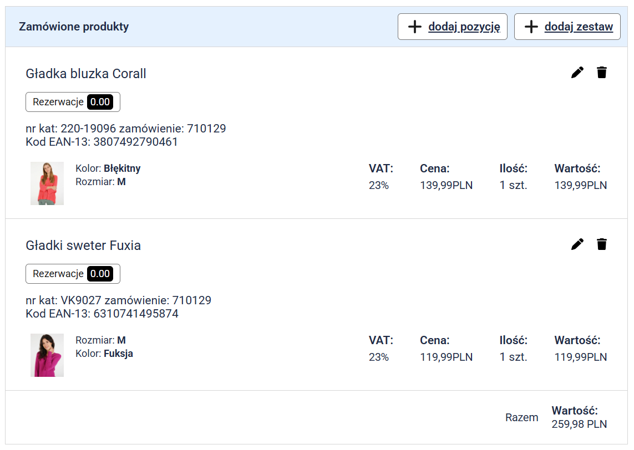
Task: Click the Gładki sweter Fuxia product title
Action: [83, 246]
